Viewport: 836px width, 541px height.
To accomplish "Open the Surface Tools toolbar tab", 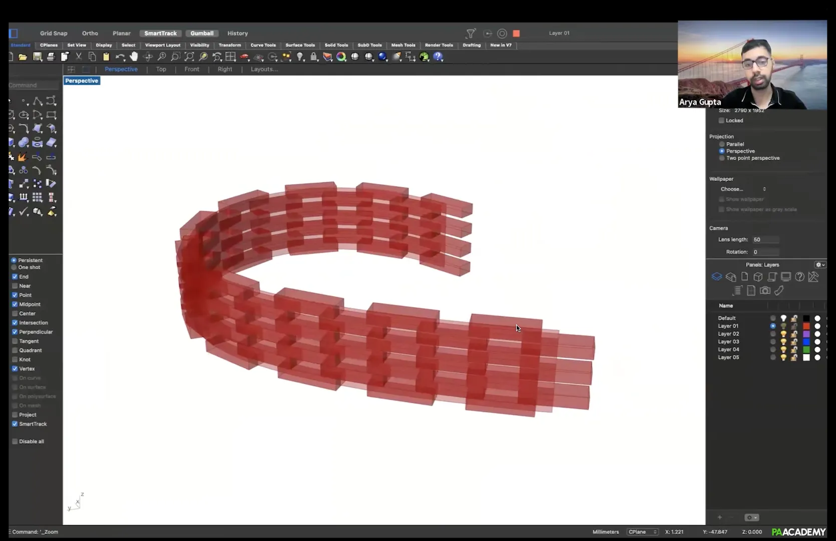I will pos(300,45).
